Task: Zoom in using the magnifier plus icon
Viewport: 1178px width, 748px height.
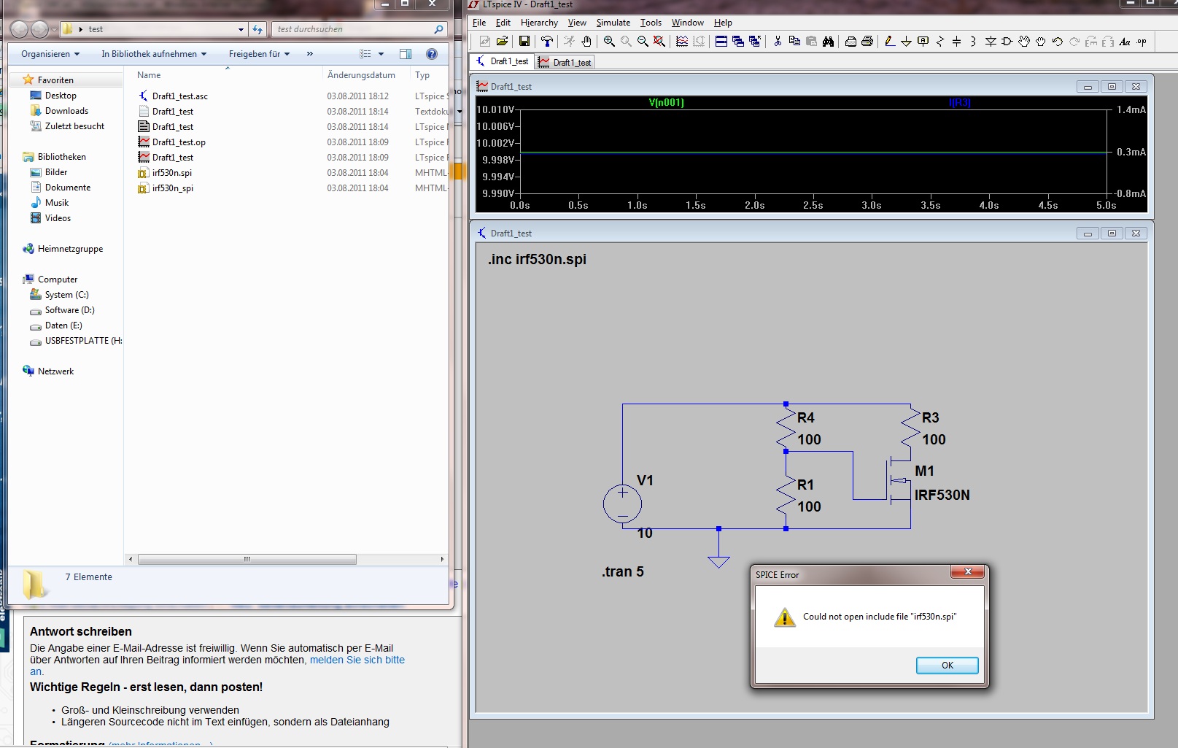Action: pos(609,42)
